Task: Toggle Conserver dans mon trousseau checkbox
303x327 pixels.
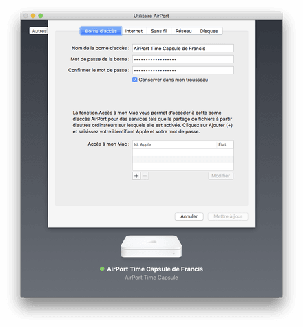Action: (x=135, y=80)
